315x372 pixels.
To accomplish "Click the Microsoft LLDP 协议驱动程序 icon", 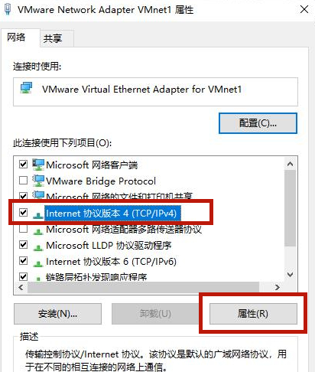I will tap(38, 247).
